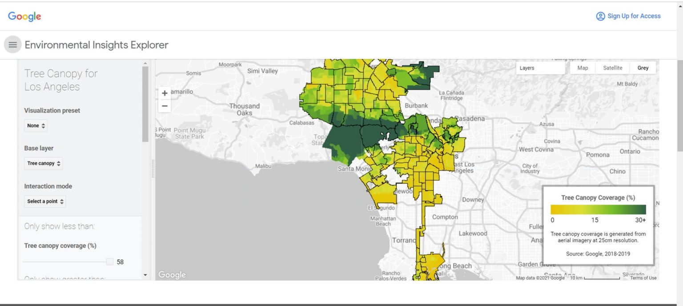Screen dimensions: 683x306
Task: Click the sidebar scroll down arrow
Action: (x=145, y=275)
